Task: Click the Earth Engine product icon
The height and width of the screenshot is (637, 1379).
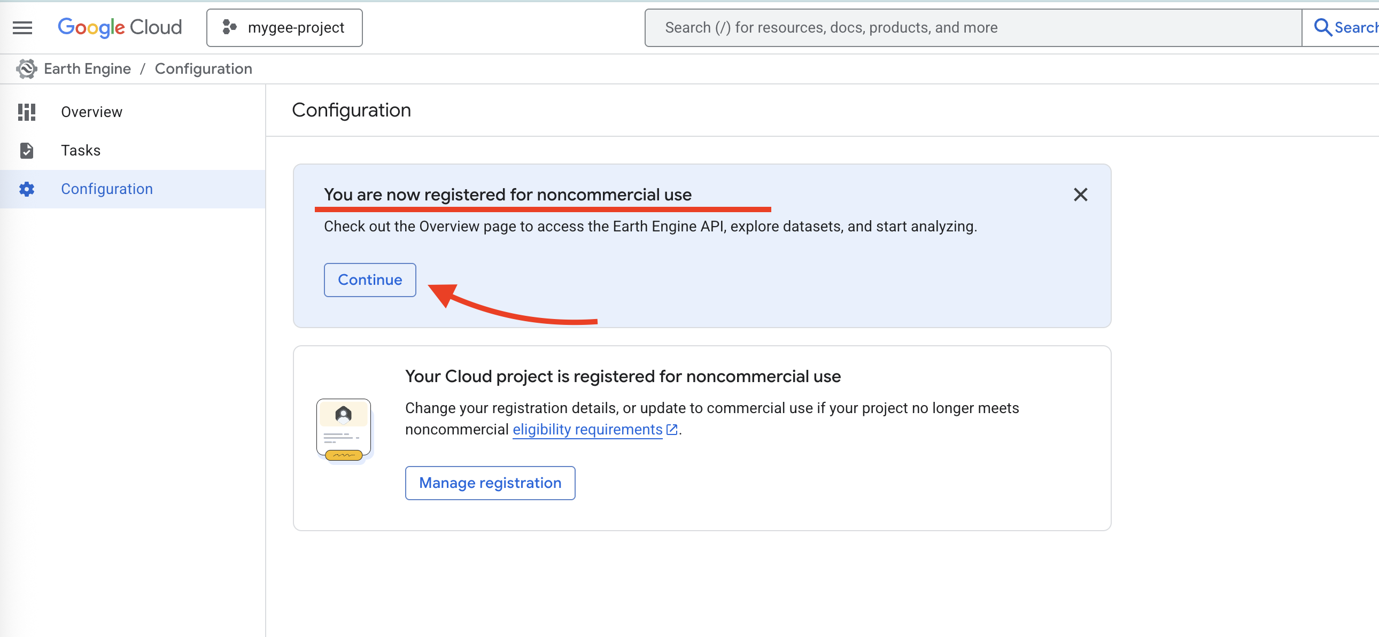Action: (x=26, y=68)
